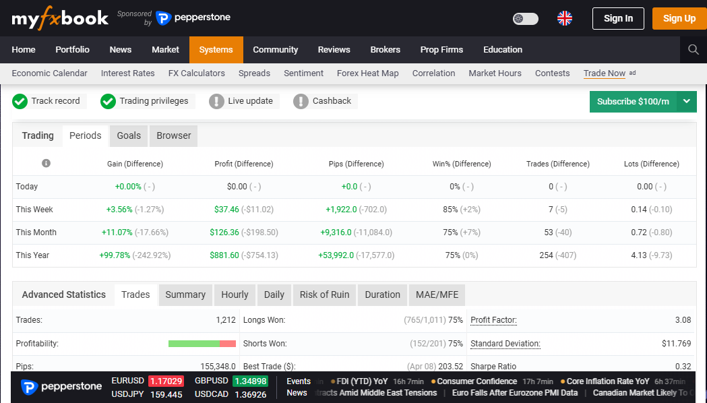Click the Cashback exclamation icon
This screenshot has width=707, height=403.
tap(301, 102)
